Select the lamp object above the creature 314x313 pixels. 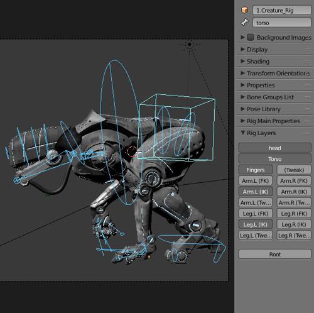(190, 44)
